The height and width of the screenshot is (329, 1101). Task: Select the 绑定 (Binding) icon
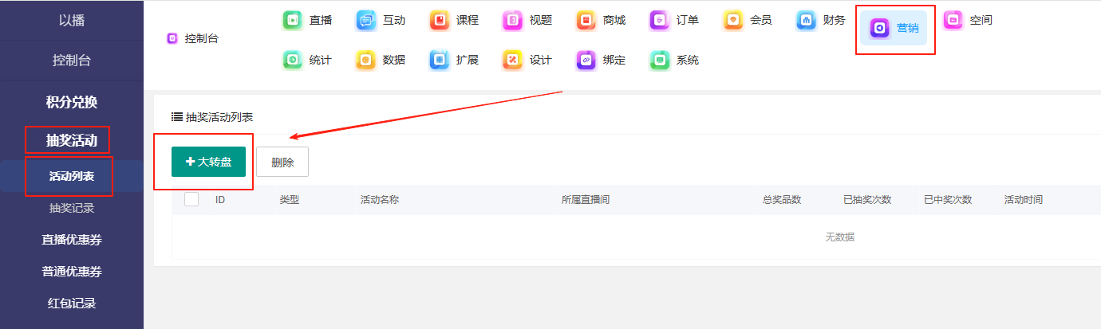tap(586, 60)
